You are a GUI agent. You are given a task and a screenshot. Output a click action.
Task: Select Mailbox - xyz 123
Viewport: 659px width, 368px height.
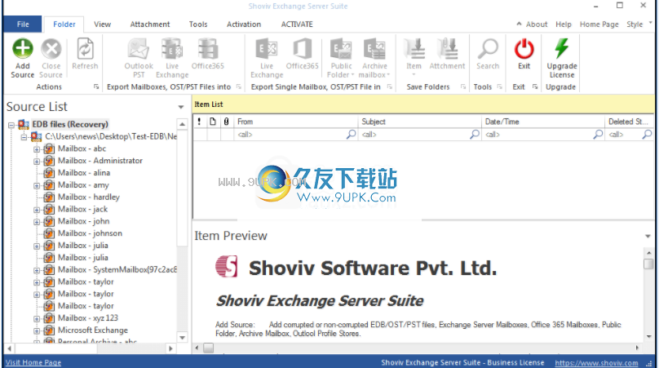pyautogui.click(x=88, y=318)
